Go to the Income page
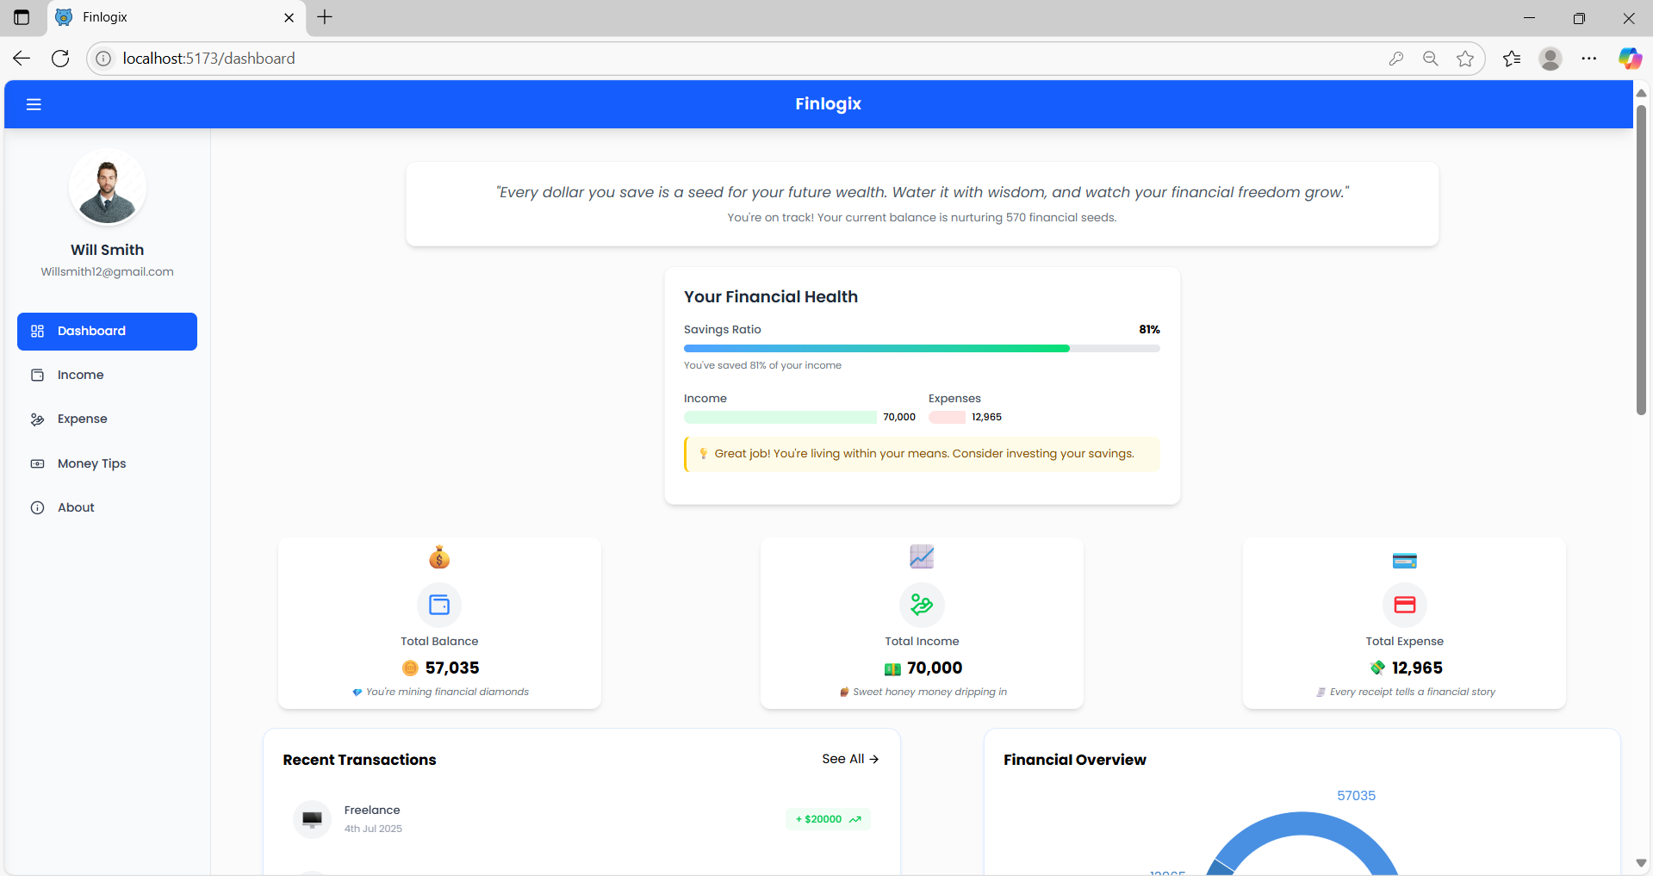Viewport: 1653px width, 876px height. point(107,375)
